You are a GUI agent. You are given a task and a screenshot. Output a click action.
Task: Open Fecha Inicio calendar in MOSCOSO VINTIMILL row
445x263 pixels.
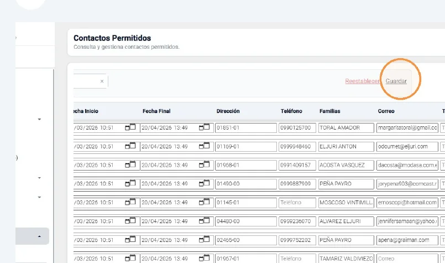pyautogui.click(x=130, y=202)
